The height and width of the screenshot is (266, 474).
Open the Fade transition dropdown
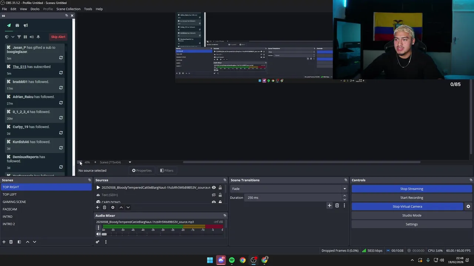point(288,189)
